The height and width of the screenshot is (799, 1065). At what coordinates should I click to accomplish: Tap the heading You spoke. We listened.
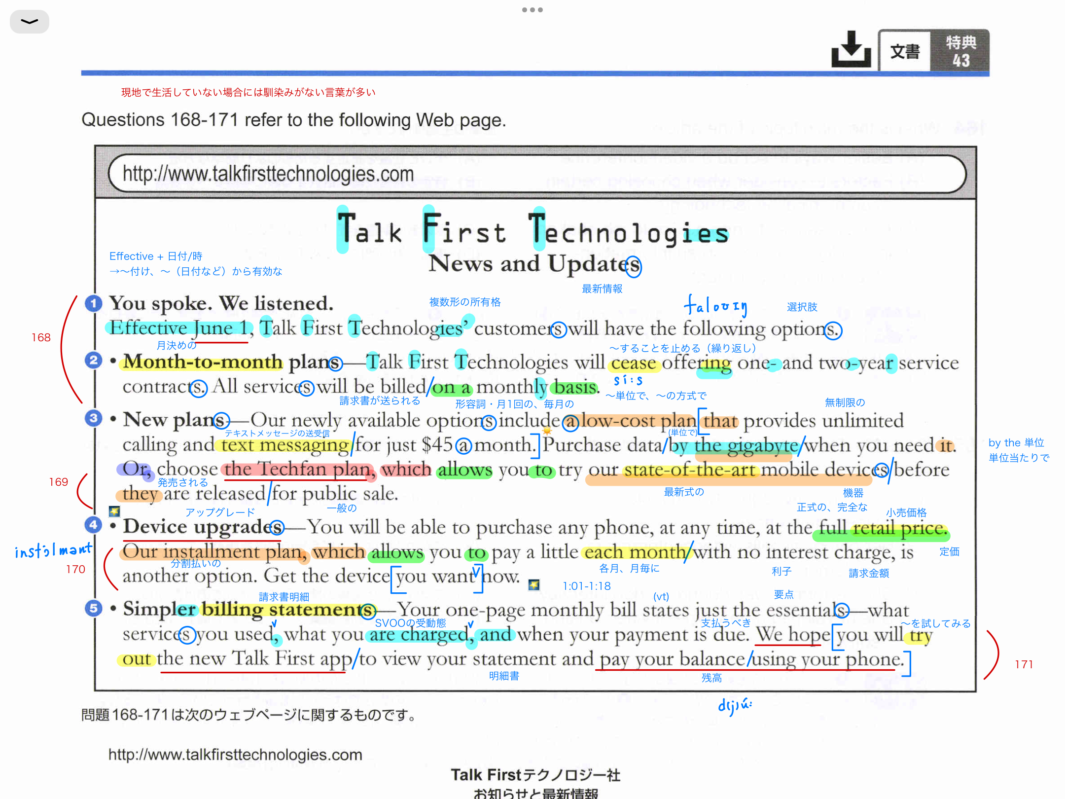(x=221, y=303)
